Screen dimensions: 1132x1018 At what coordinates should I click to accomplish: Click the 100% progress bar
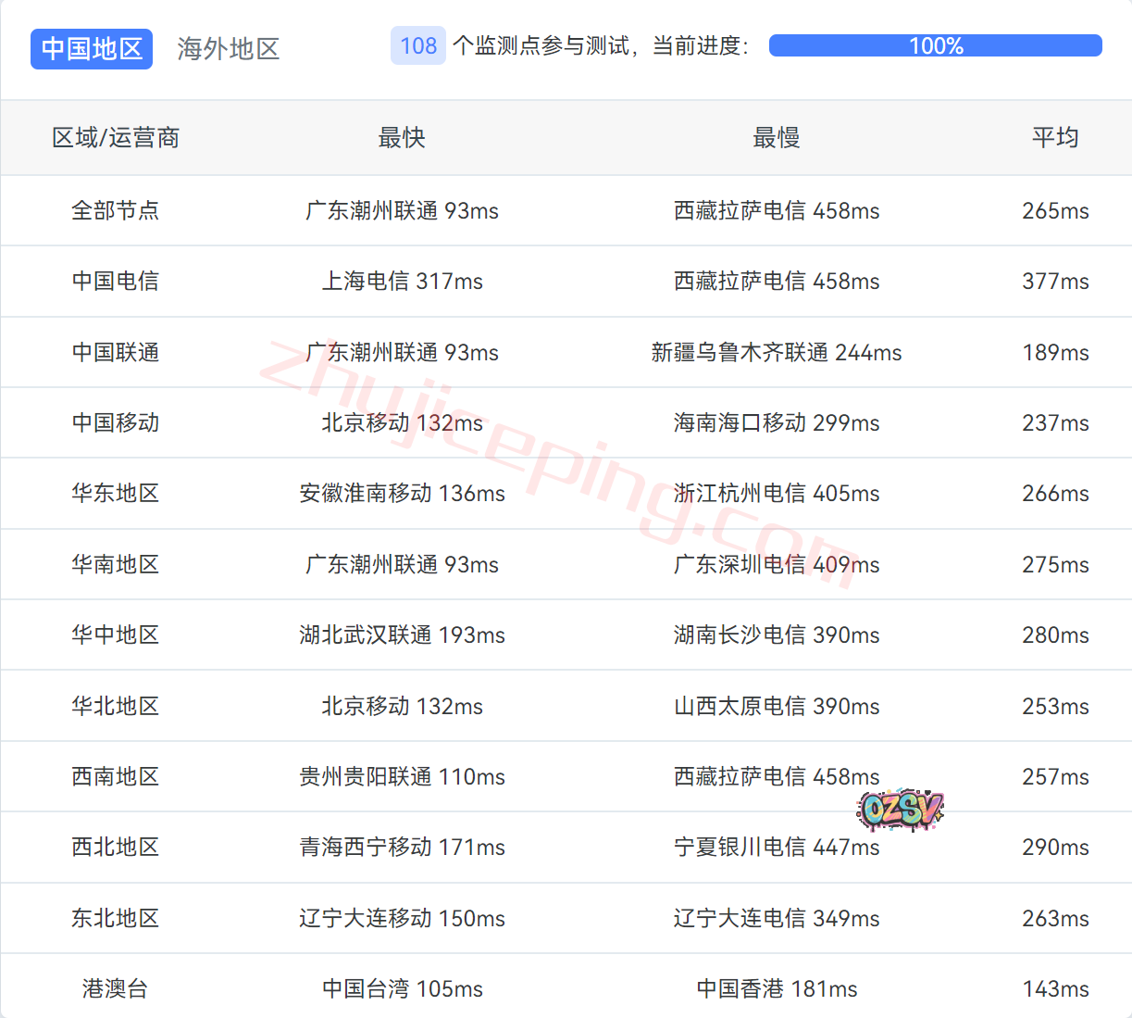click(x=935, y=46)
